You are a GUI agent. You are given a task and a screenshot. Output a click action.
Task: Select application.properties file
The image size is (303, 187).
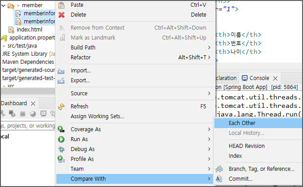pyautogui.click(x=32, y=38)
